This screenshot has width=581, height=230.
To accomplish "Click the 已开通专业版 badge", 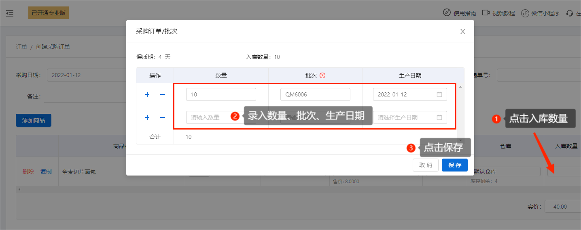I will coord(49,13).
